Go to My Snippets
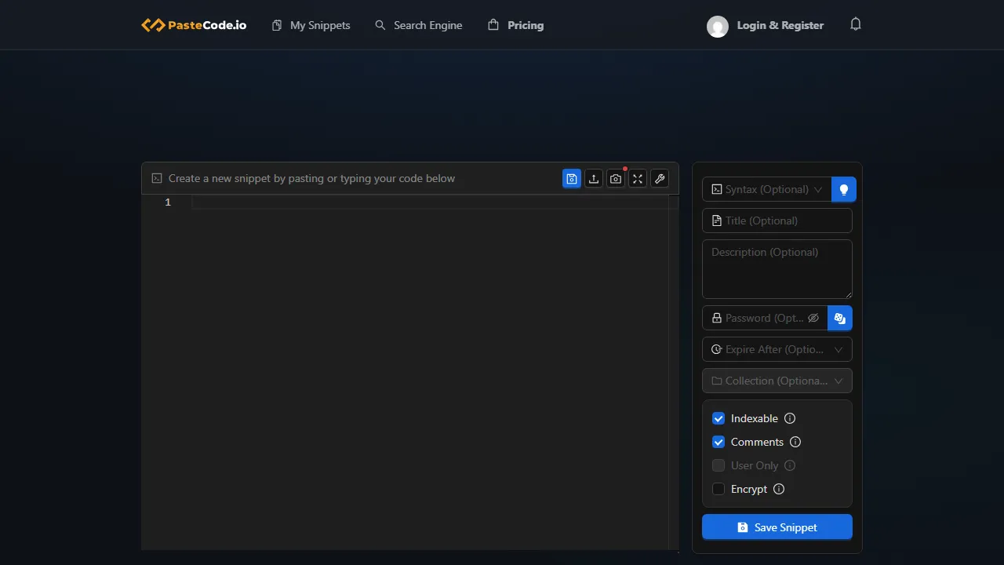1004x565 pixels. click(311, 24)
